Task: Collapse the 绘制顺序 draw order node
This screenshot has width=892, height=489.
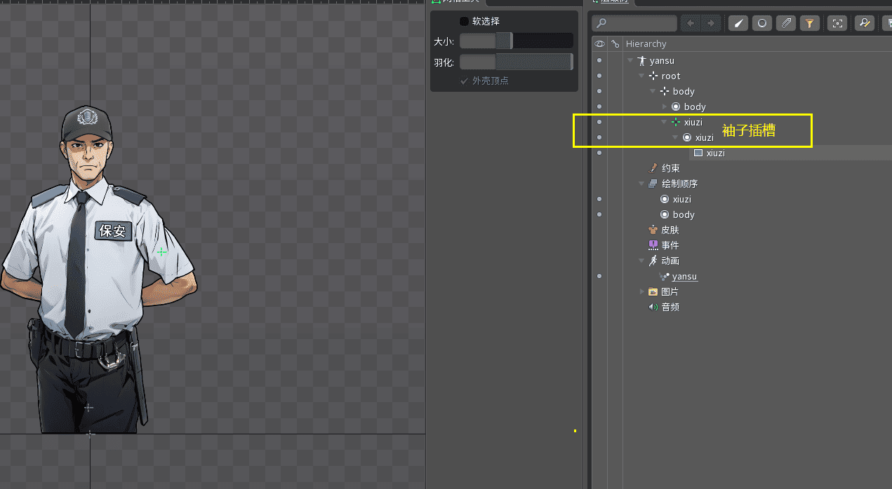Action: [641, 184]
